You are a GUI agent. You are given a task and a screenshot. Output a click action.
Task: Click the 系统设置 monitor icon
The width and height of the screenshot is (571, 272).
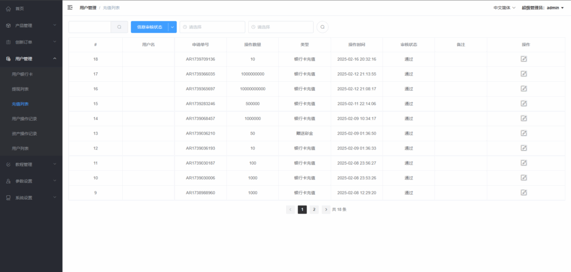coord(8,198)
